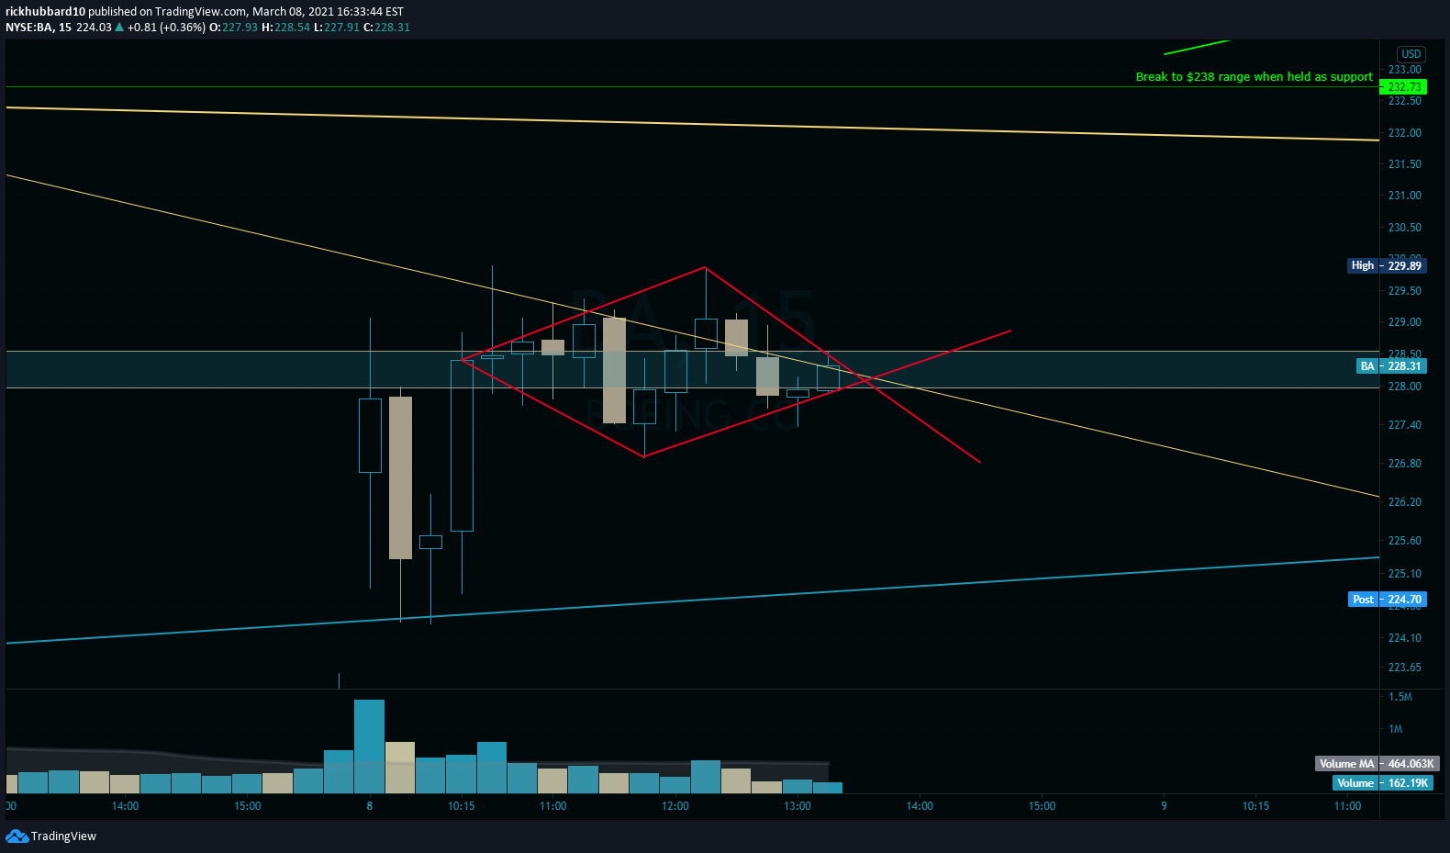The height and width of the screenshot is (853, 1450).
Task: Click the rickhubbard10 author name
Action: pos(45,12)
